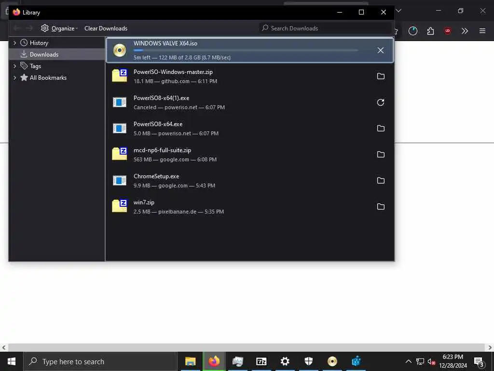Open containing folder for PowerISO8-x64.exe

coord(381,128)
